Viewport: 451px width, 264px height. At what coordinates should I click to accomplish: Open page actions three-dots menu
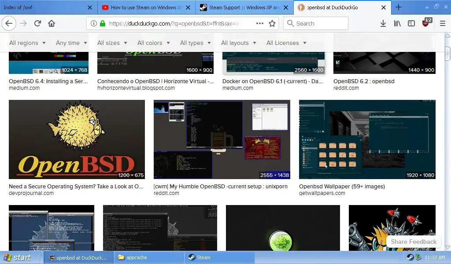[260, 24]
